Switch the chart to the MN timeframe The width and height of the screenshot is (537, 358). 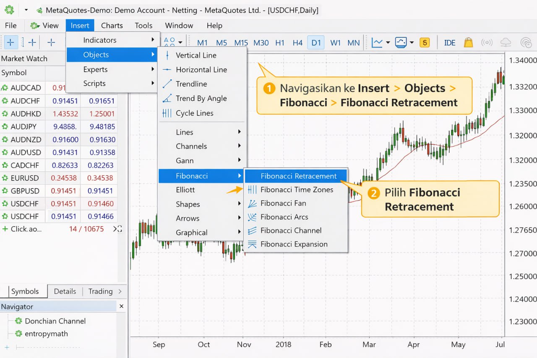coord(354,43)
